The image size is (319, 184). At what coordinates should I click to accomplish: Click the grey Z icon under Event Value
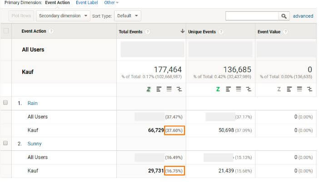click(x=279, y=90)
